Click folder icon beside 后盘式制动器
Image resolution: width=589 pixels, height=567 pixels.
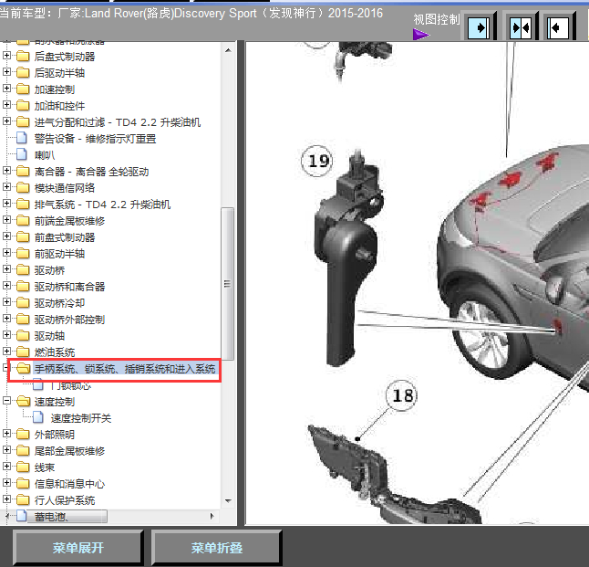coord(23,56)
